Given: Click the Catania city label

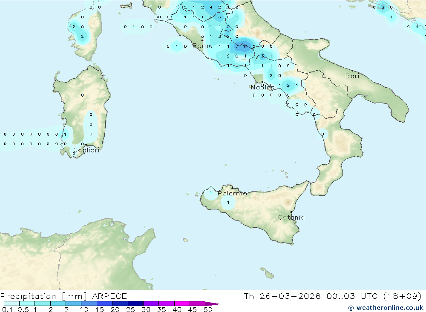Looking at the screenshot, I should (x=291, y=217).
